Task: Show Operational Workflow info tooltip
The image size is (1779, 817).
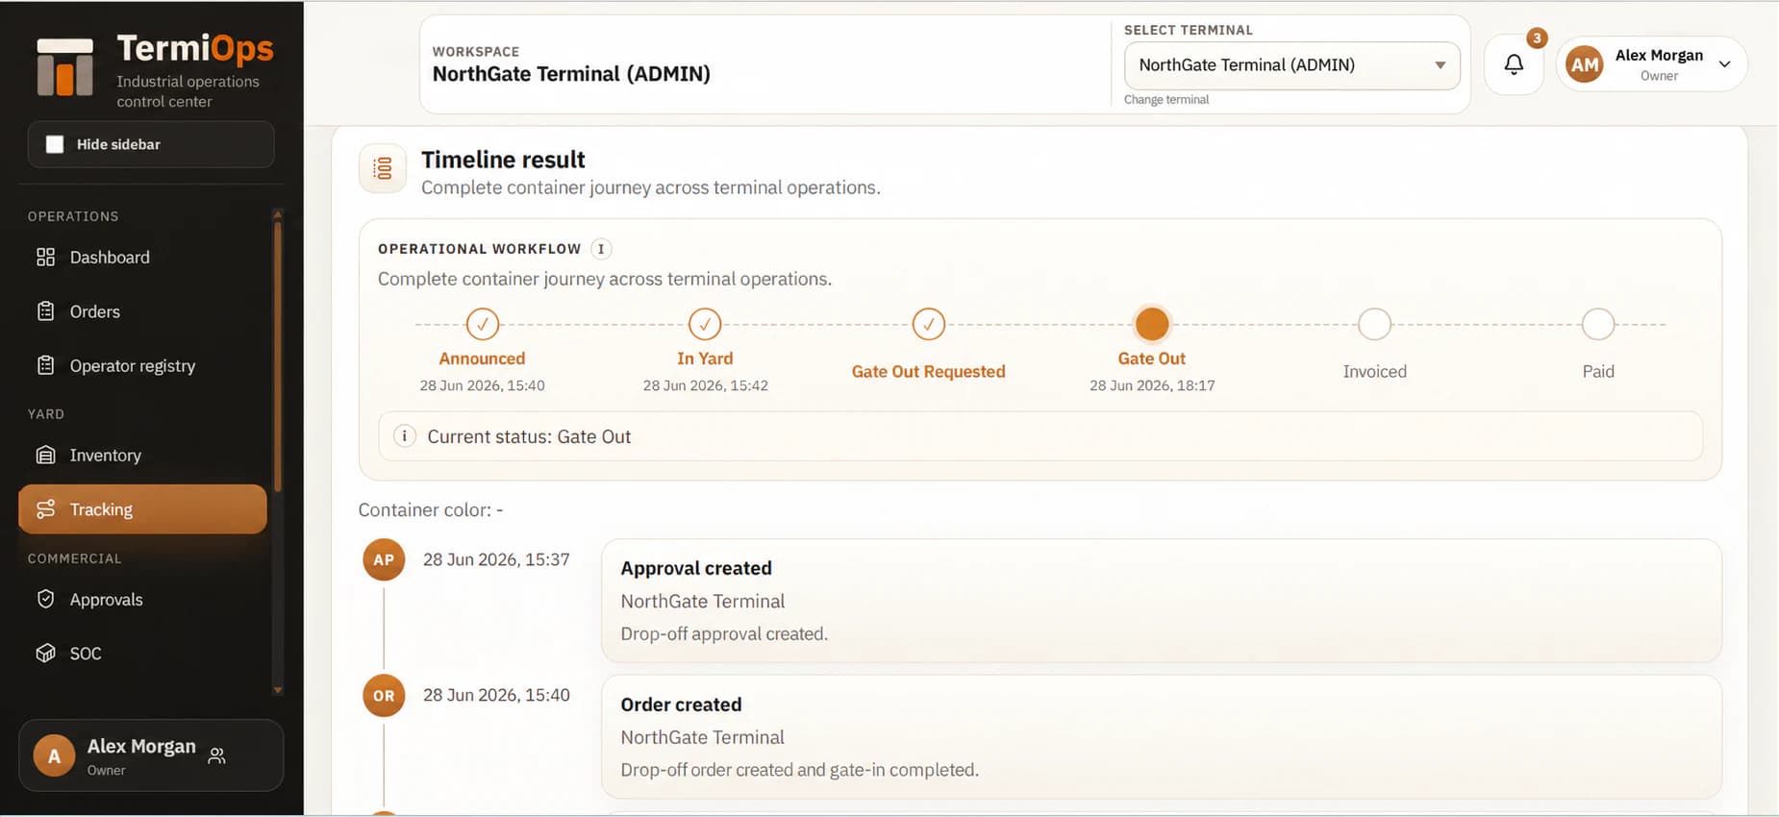Action: pyautogui.click(x=601, y=249)
